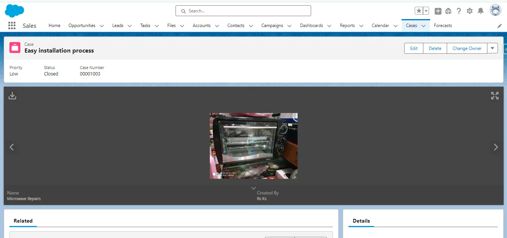The height and width of the screenshot is (238, 507).
Task: Expand more actions next to Change Owner
Action: click(493, 48)
